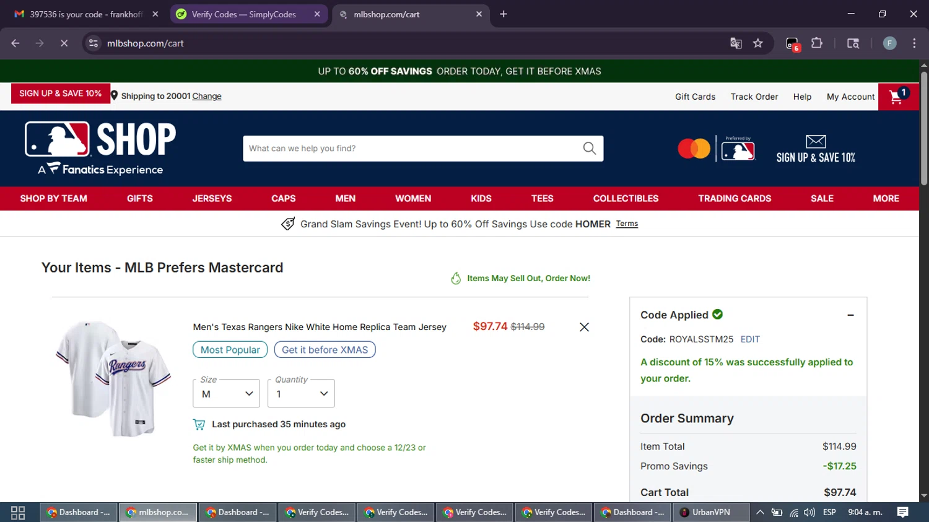This screenshot has width=929, height=522.
Task: Show hidden system tray icons
Action: [x=760, y=513]
